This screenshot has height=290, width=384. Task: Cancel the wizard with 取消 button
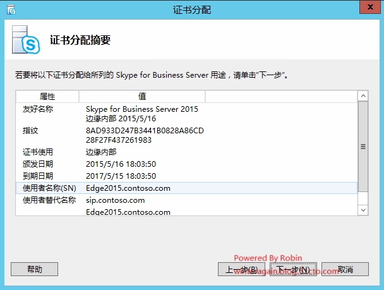coord(345,269)
